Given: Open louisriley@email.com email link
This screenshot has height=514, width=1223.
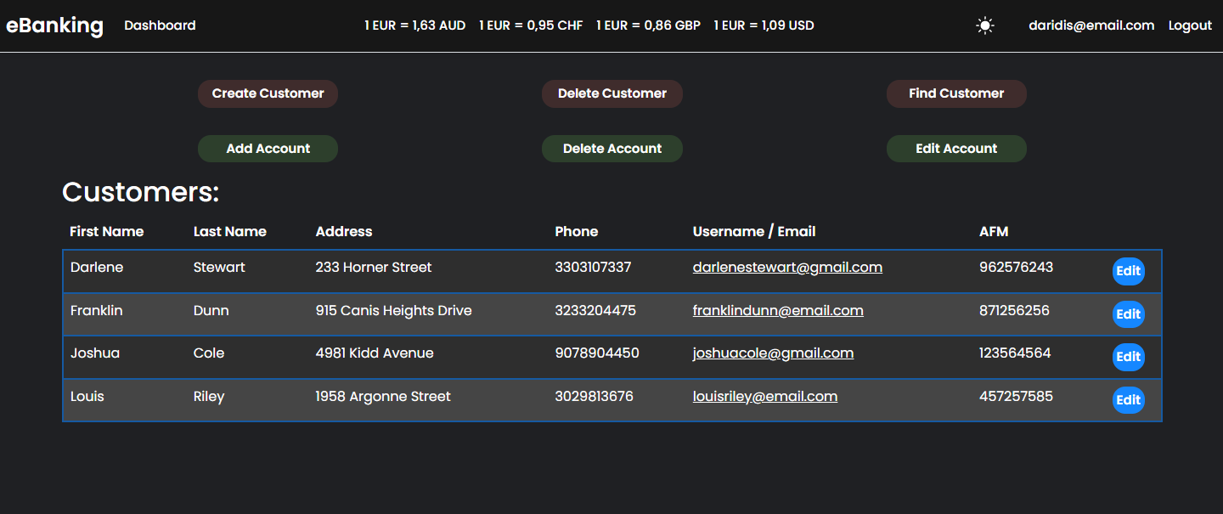Looking at the screenshot, I should 764,397.
